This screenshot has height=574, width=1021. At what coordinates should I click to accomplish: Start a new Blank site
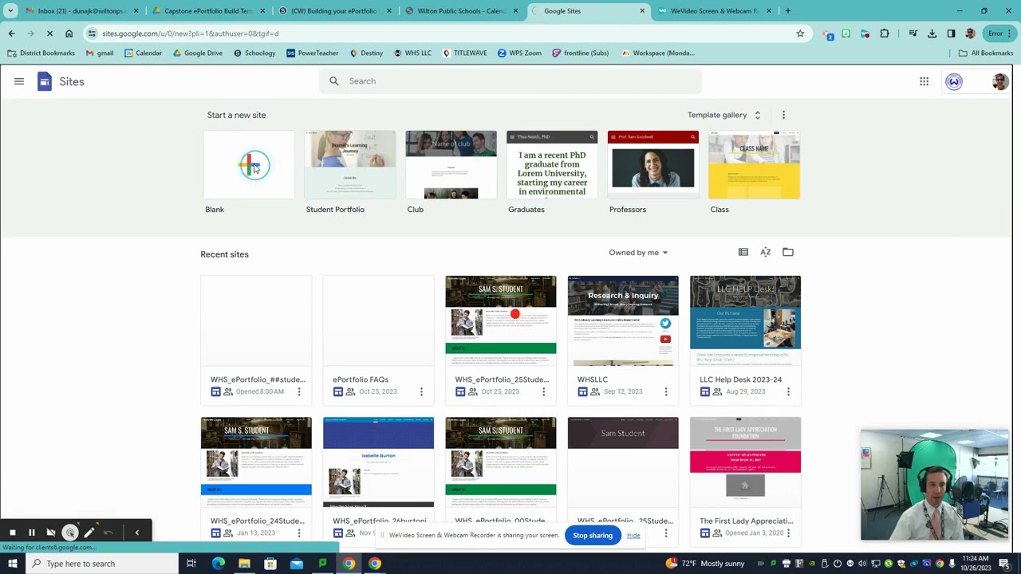click(249, 165)
